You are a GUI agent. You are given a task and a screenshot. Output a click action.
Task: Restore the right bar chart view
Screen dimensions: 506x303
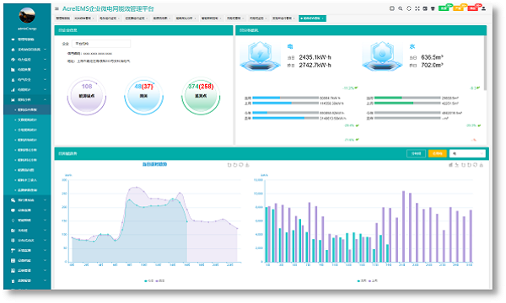coord(476,165)
